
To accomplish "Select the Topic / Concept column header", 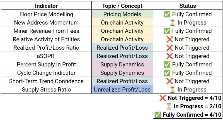I will tap(122, 6).
